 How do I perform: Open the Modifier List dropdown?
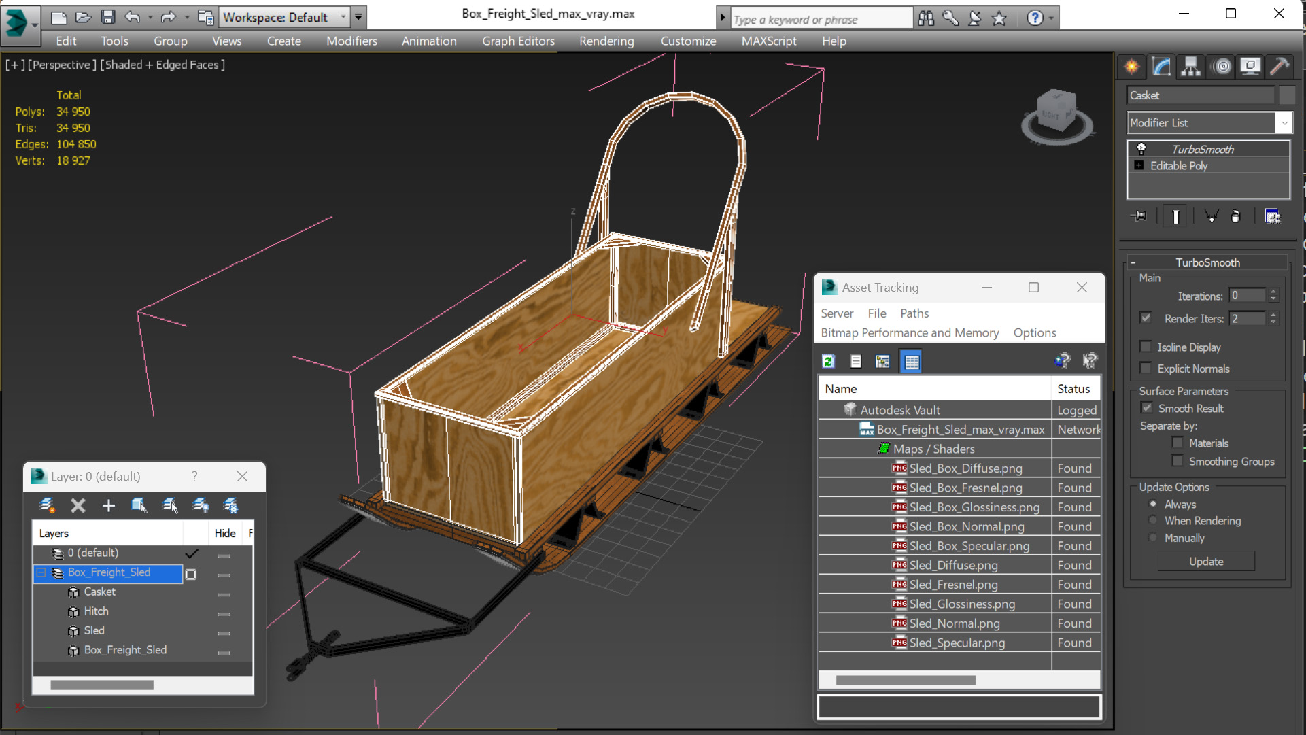pos(1284,123)
